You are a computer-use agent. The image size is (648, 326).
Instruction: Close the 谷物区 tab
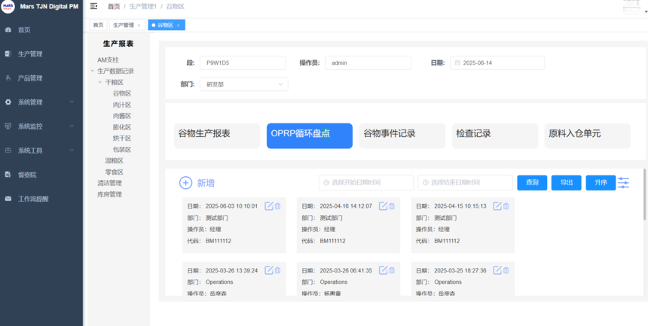[178, 25]
